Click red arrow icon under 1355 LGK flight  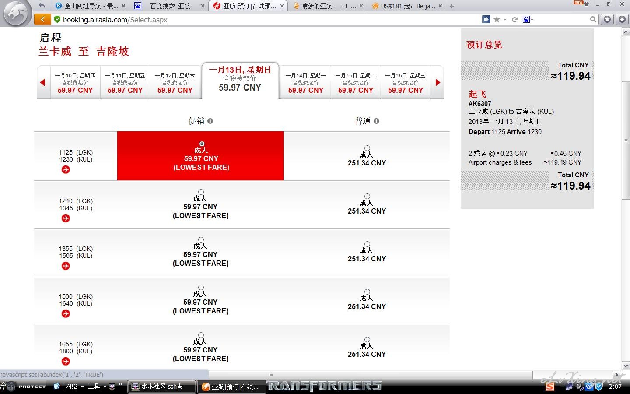66,266
